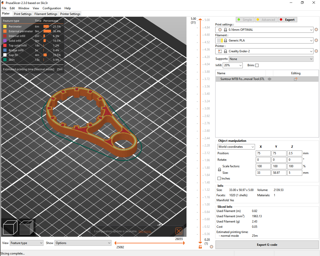Open the print settings profile gear icon
The height and width of the screenshot is (256, 320).
(316, 29)
